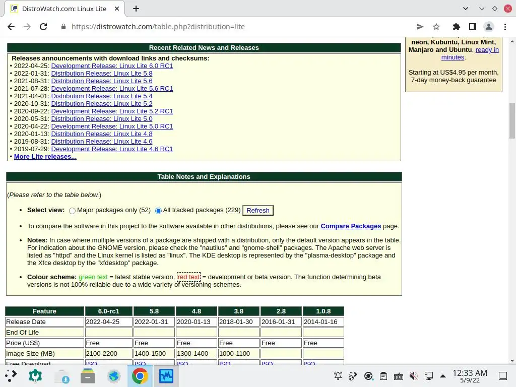516x387 pixels.
Task: Open the user profile avatar
Action: coord(489,27)
